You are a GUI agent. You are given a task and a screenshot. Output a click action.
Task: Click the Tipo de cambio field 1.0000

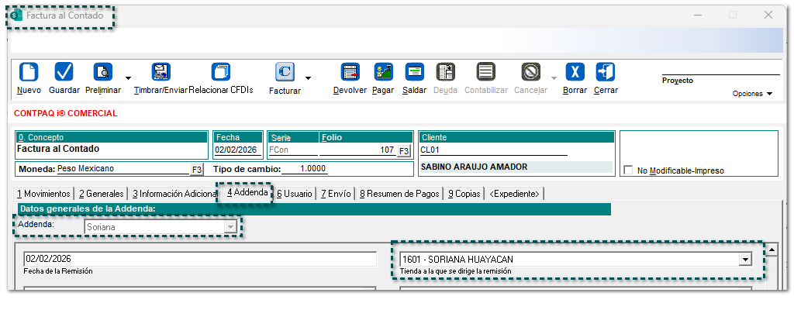(305, 169)
